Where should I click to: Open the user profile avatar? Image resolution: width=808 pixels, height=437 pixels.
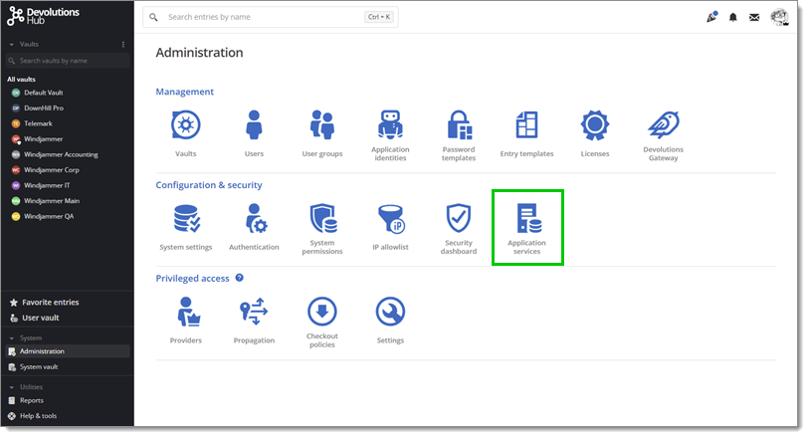(779, 17)
